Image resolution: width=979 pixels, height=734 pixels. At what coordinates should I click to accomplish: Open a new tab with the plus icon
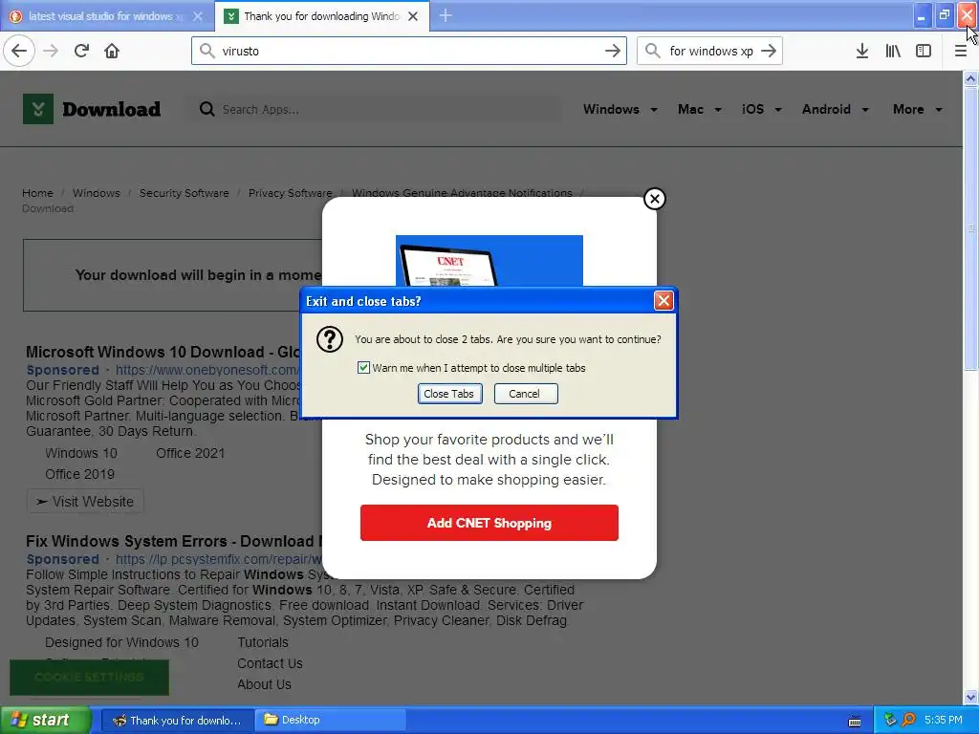pyautogui.click(x=446, y=15)
